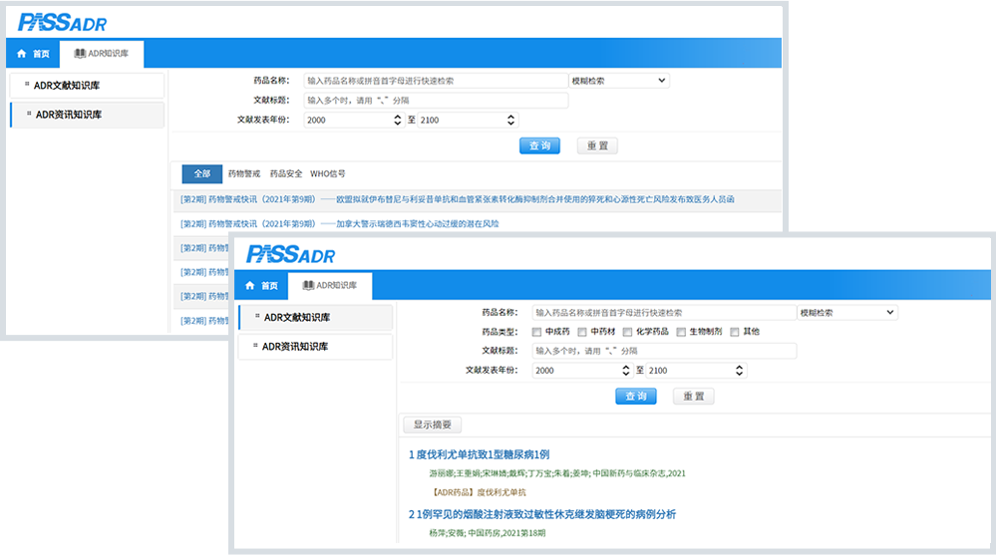This screenshot has width=997, height=559.
Task: Click 重置 button in back window
Action: 597,145
